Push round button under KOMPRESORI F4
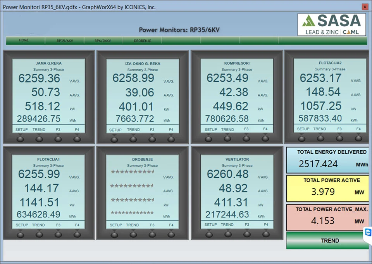The image size is (372, 264). click(x=265, y=139)
